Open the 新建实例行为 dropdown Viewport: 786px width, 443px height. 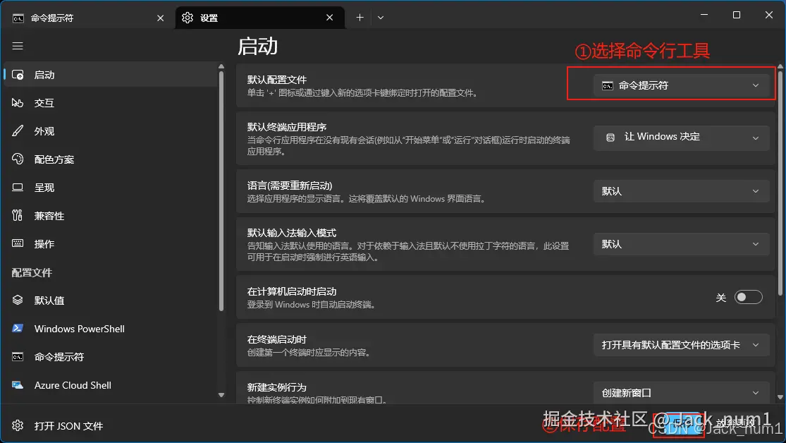click(x=681, y=392)
